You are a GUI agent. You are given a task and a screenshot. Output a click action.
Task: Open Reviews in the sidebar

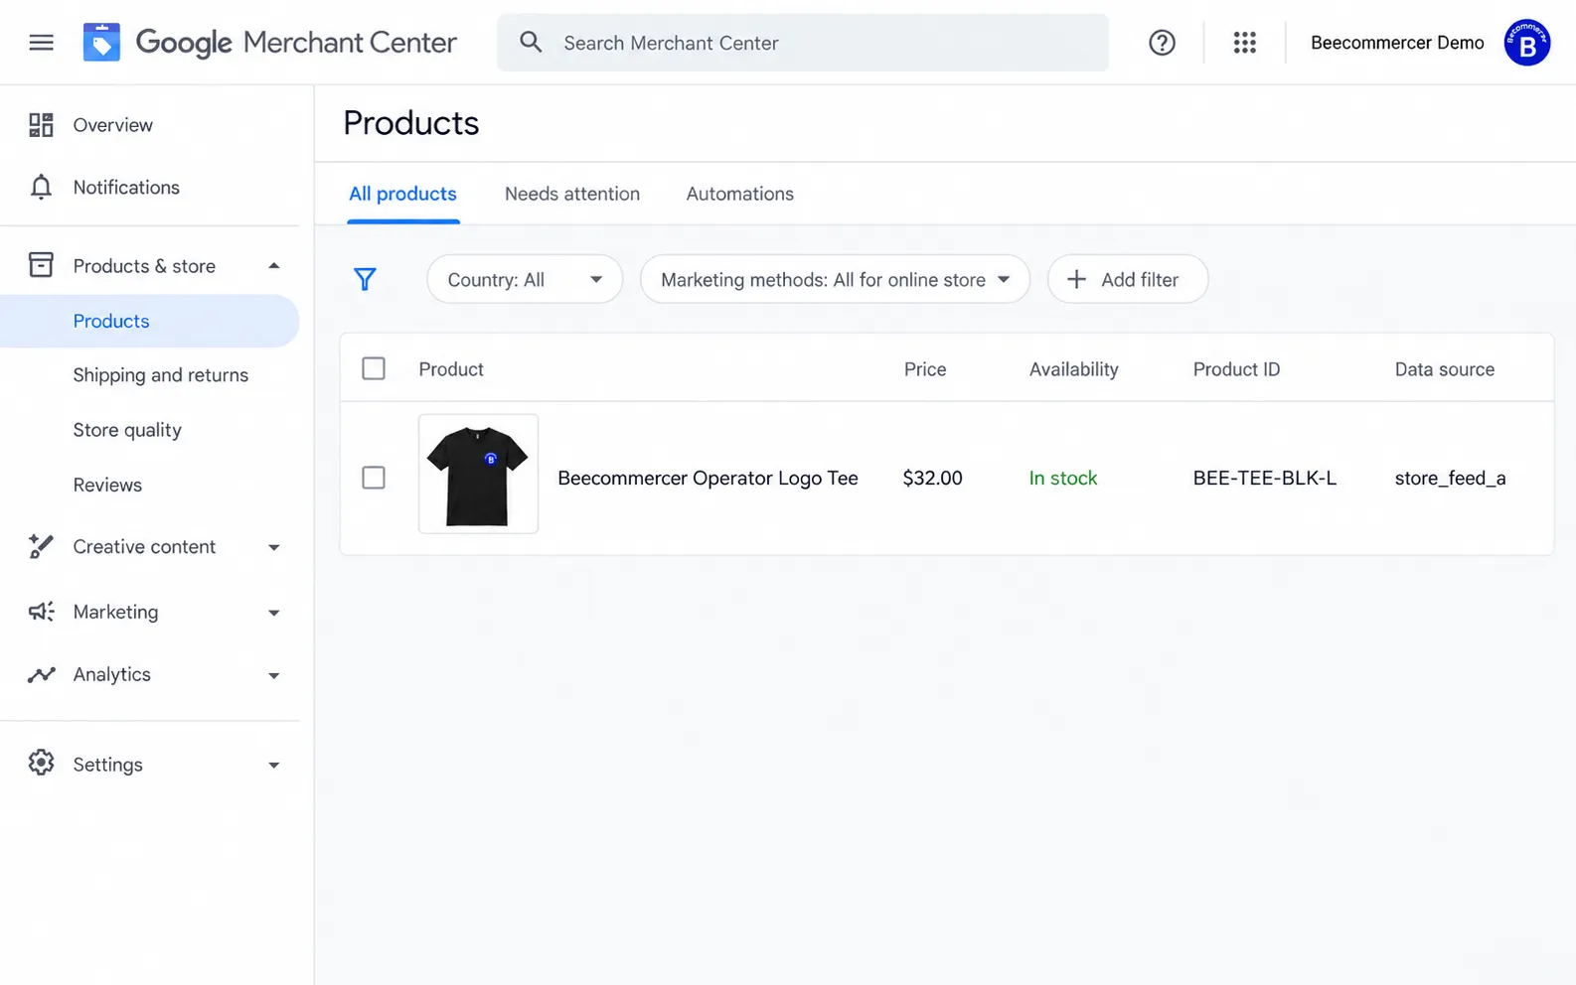click(107, 485)
